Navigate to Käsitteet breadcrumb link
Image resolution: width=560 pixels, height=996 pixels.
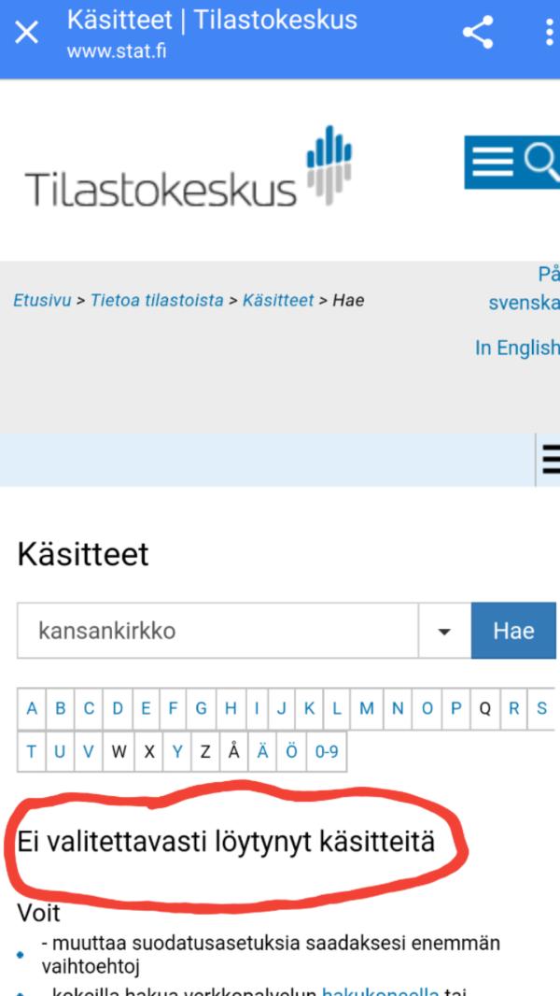tap(278, 300)
